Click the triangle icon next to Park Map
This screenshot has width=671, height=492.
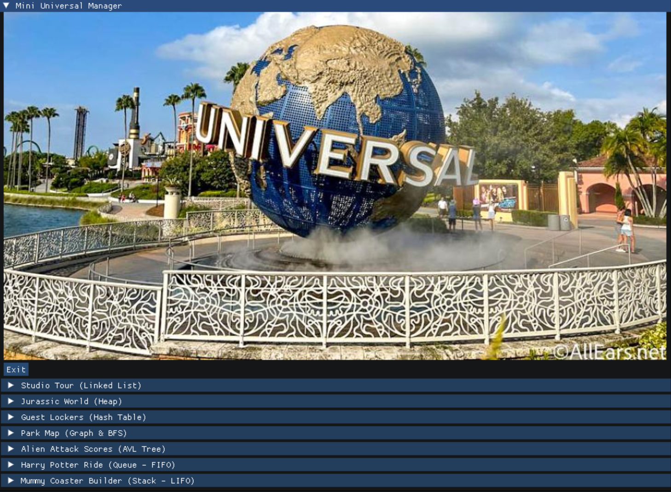[11, 433]
